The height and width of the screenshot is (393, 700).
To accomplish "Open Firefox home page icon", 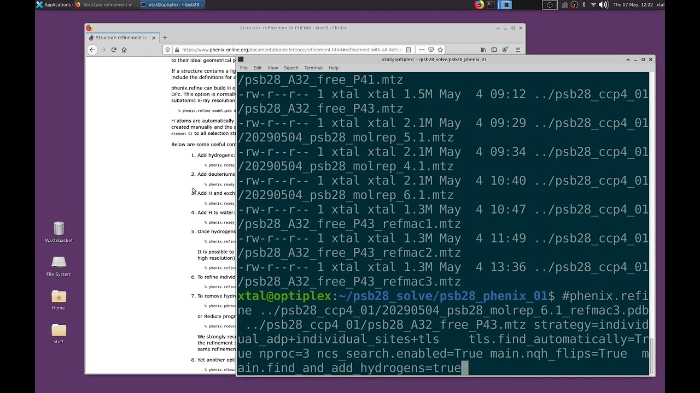I will (124, 50).
